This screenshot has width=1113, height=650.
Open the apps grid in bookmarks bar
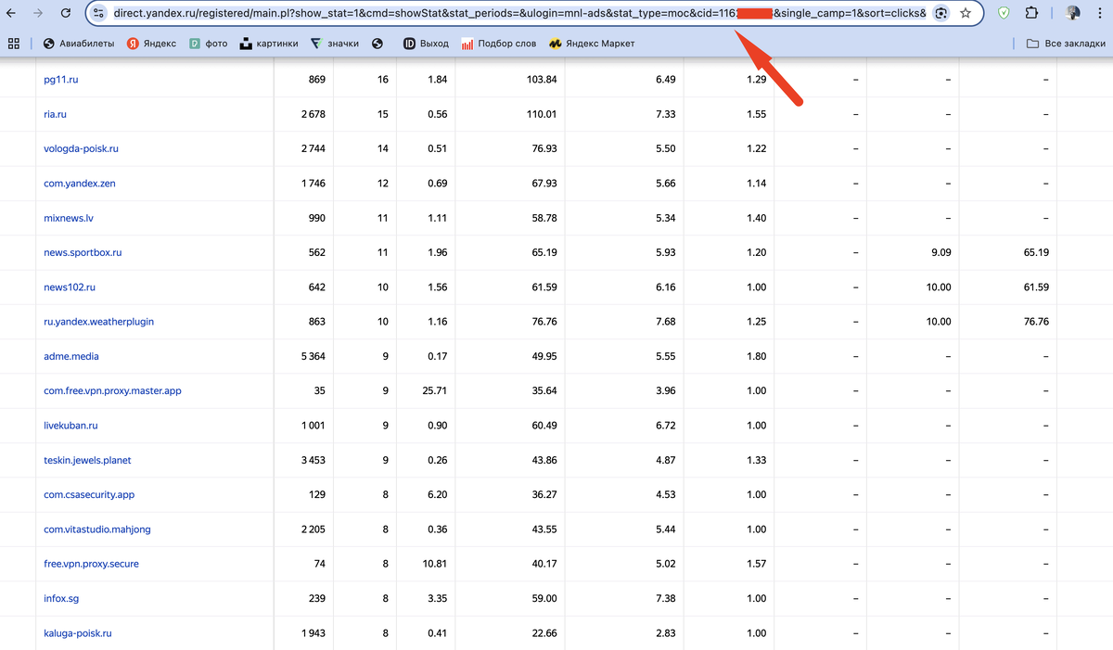(14, 44)
